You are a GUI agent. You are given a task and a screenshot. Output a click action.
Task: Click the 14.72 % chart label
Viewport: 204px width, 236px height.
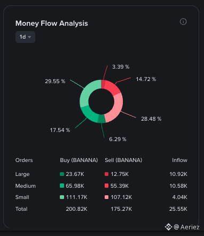click(146, 79)
